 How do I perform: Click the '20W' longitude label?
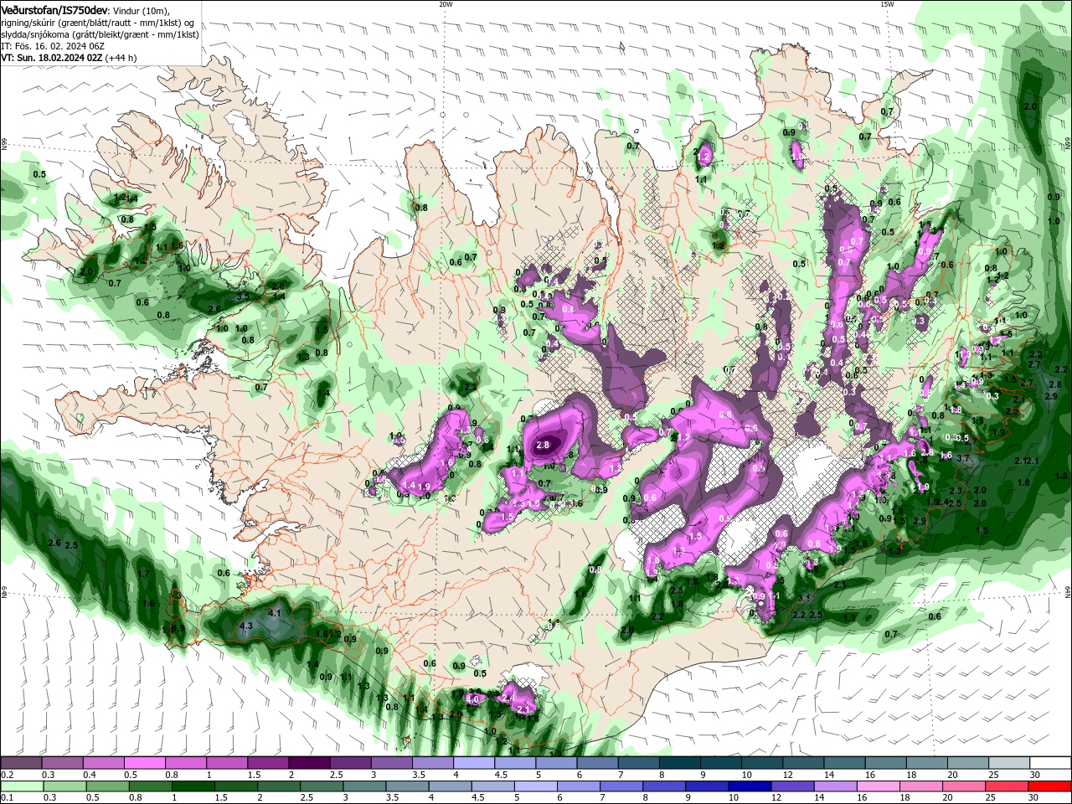click(446, 4)
